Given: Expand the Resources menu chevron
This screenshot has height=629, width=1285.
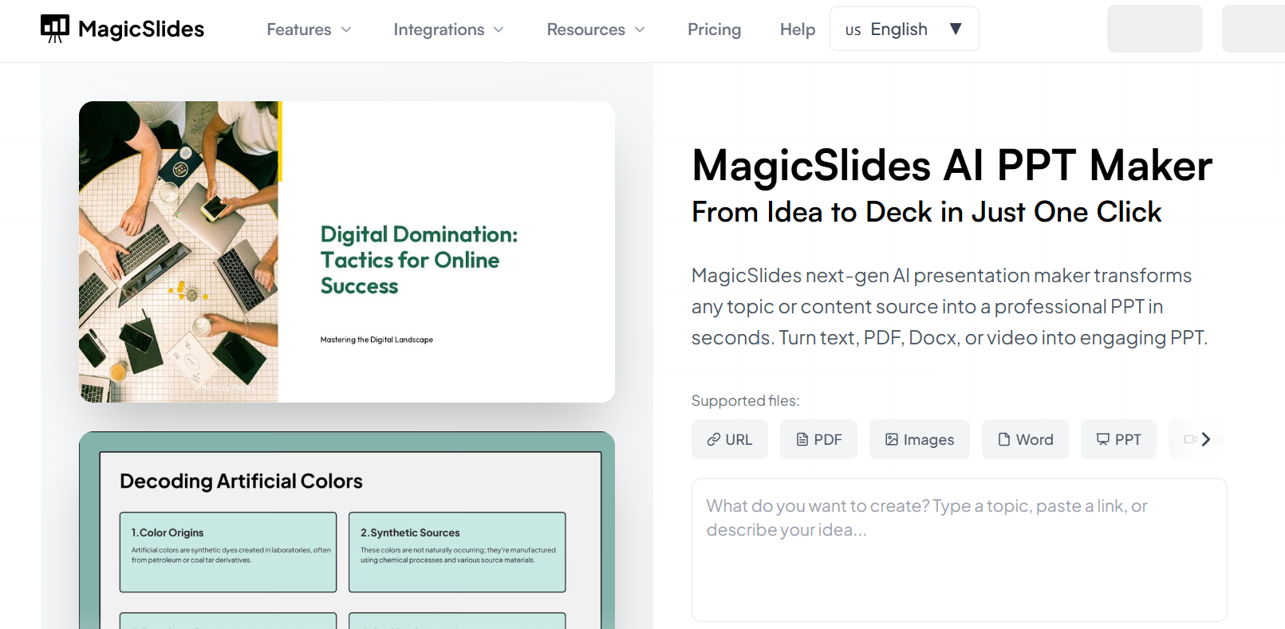Looking at the screenshot, I should [640, 29].
